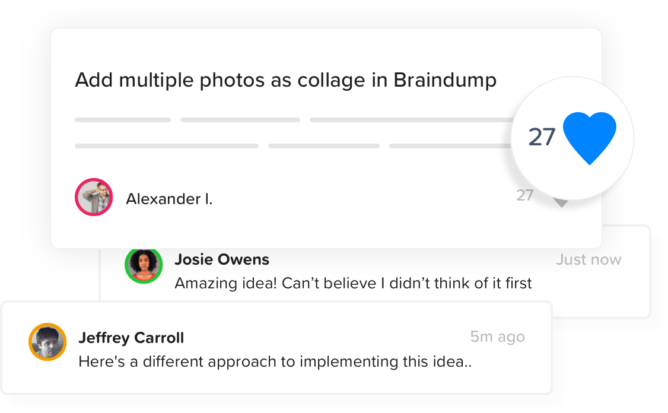Click the large 27 count beside the heart
The height and width of the screenshot is (413, 668).
(542, 137)
